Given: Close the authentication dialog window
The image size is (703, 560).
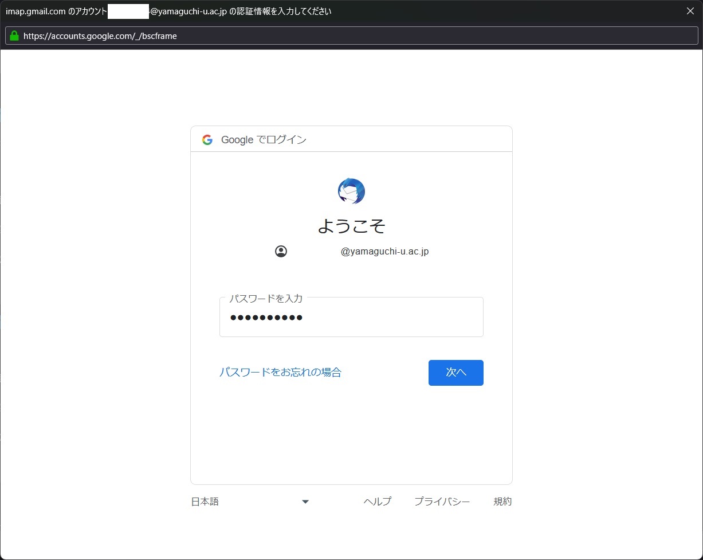Looking at the screenshot, I should click(x=690, y=11).
